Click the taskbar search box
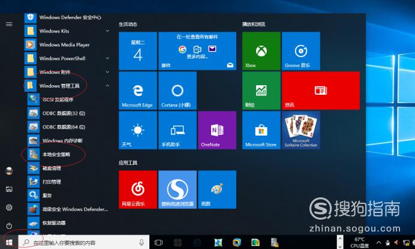This screenshot has width=415, height=249. (x=83, y=242)
